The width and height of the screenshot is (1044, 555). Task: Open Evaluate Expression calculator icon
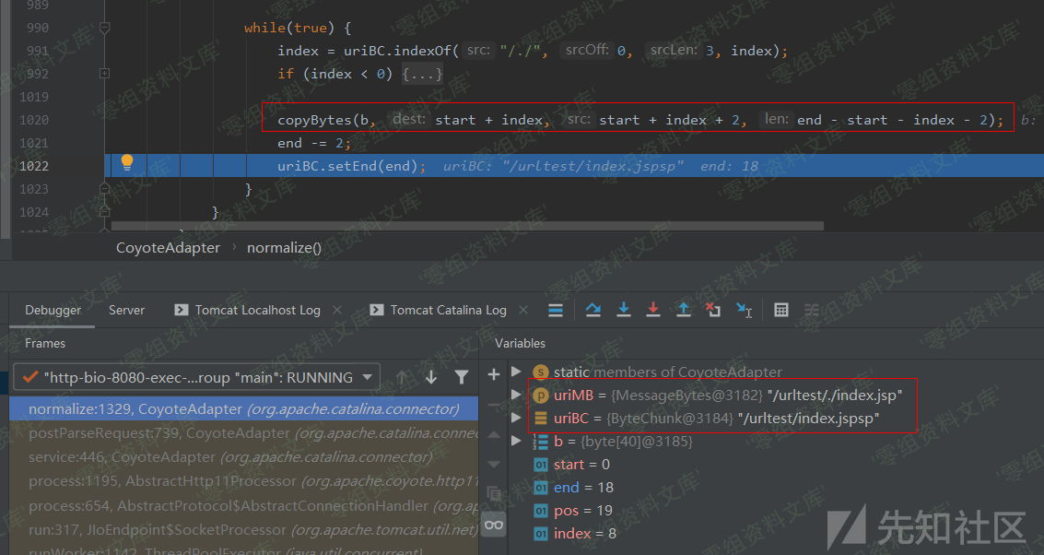(x=781, y=310)
